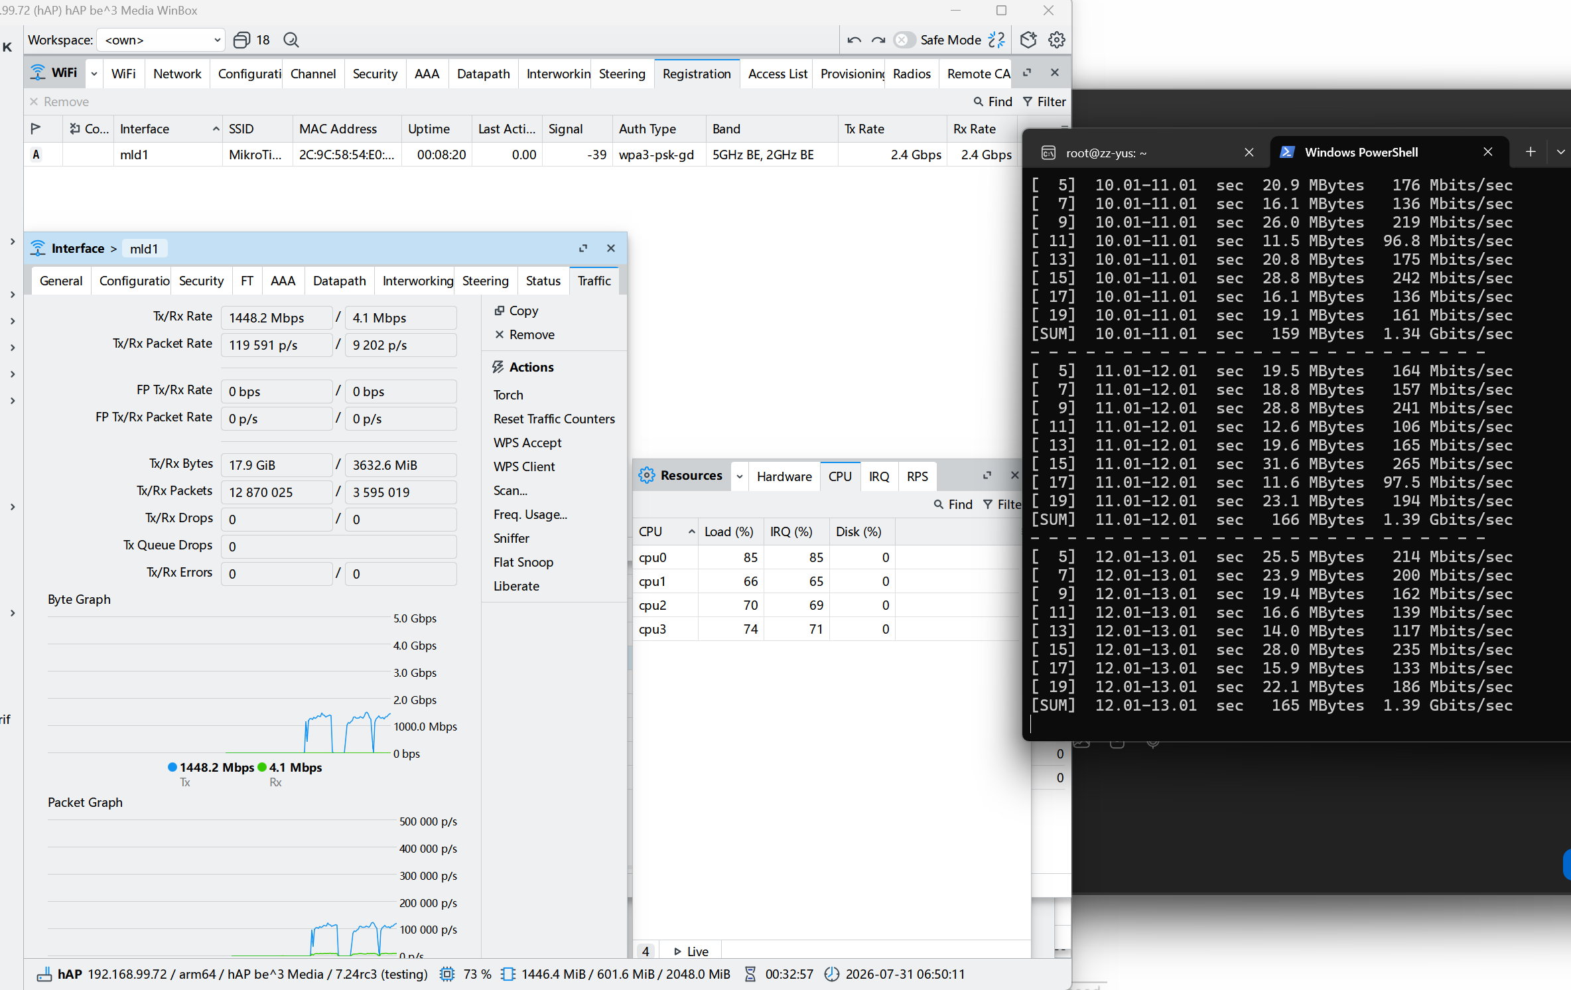Click the Signal column header

point(577,129)
